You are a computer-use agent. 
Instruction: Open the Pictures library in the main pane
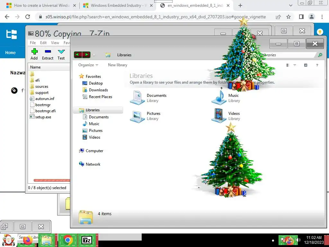coord(145,116)
